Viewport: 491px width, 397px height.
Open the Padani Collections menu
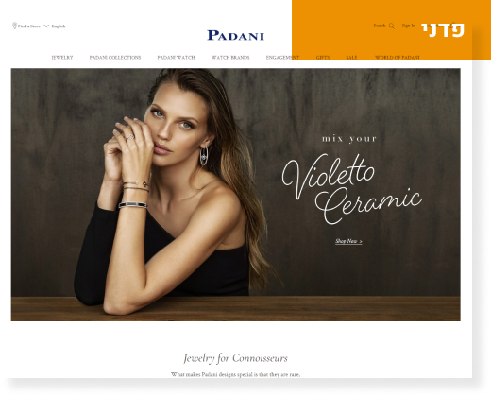115,58
